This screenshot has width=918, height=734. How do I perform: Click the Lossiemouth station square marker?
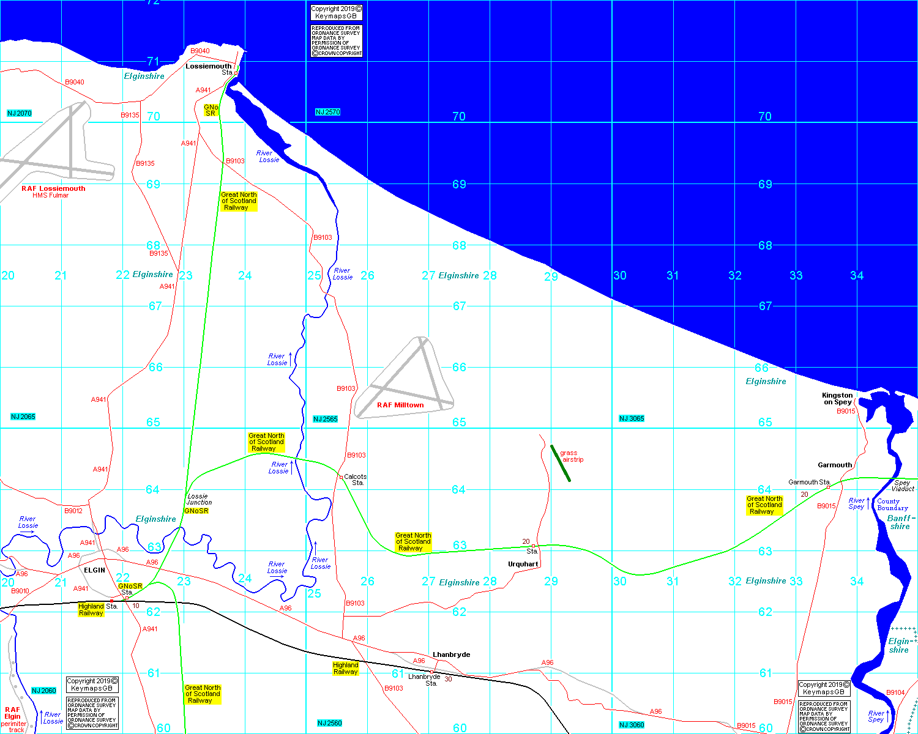[236, 73]
